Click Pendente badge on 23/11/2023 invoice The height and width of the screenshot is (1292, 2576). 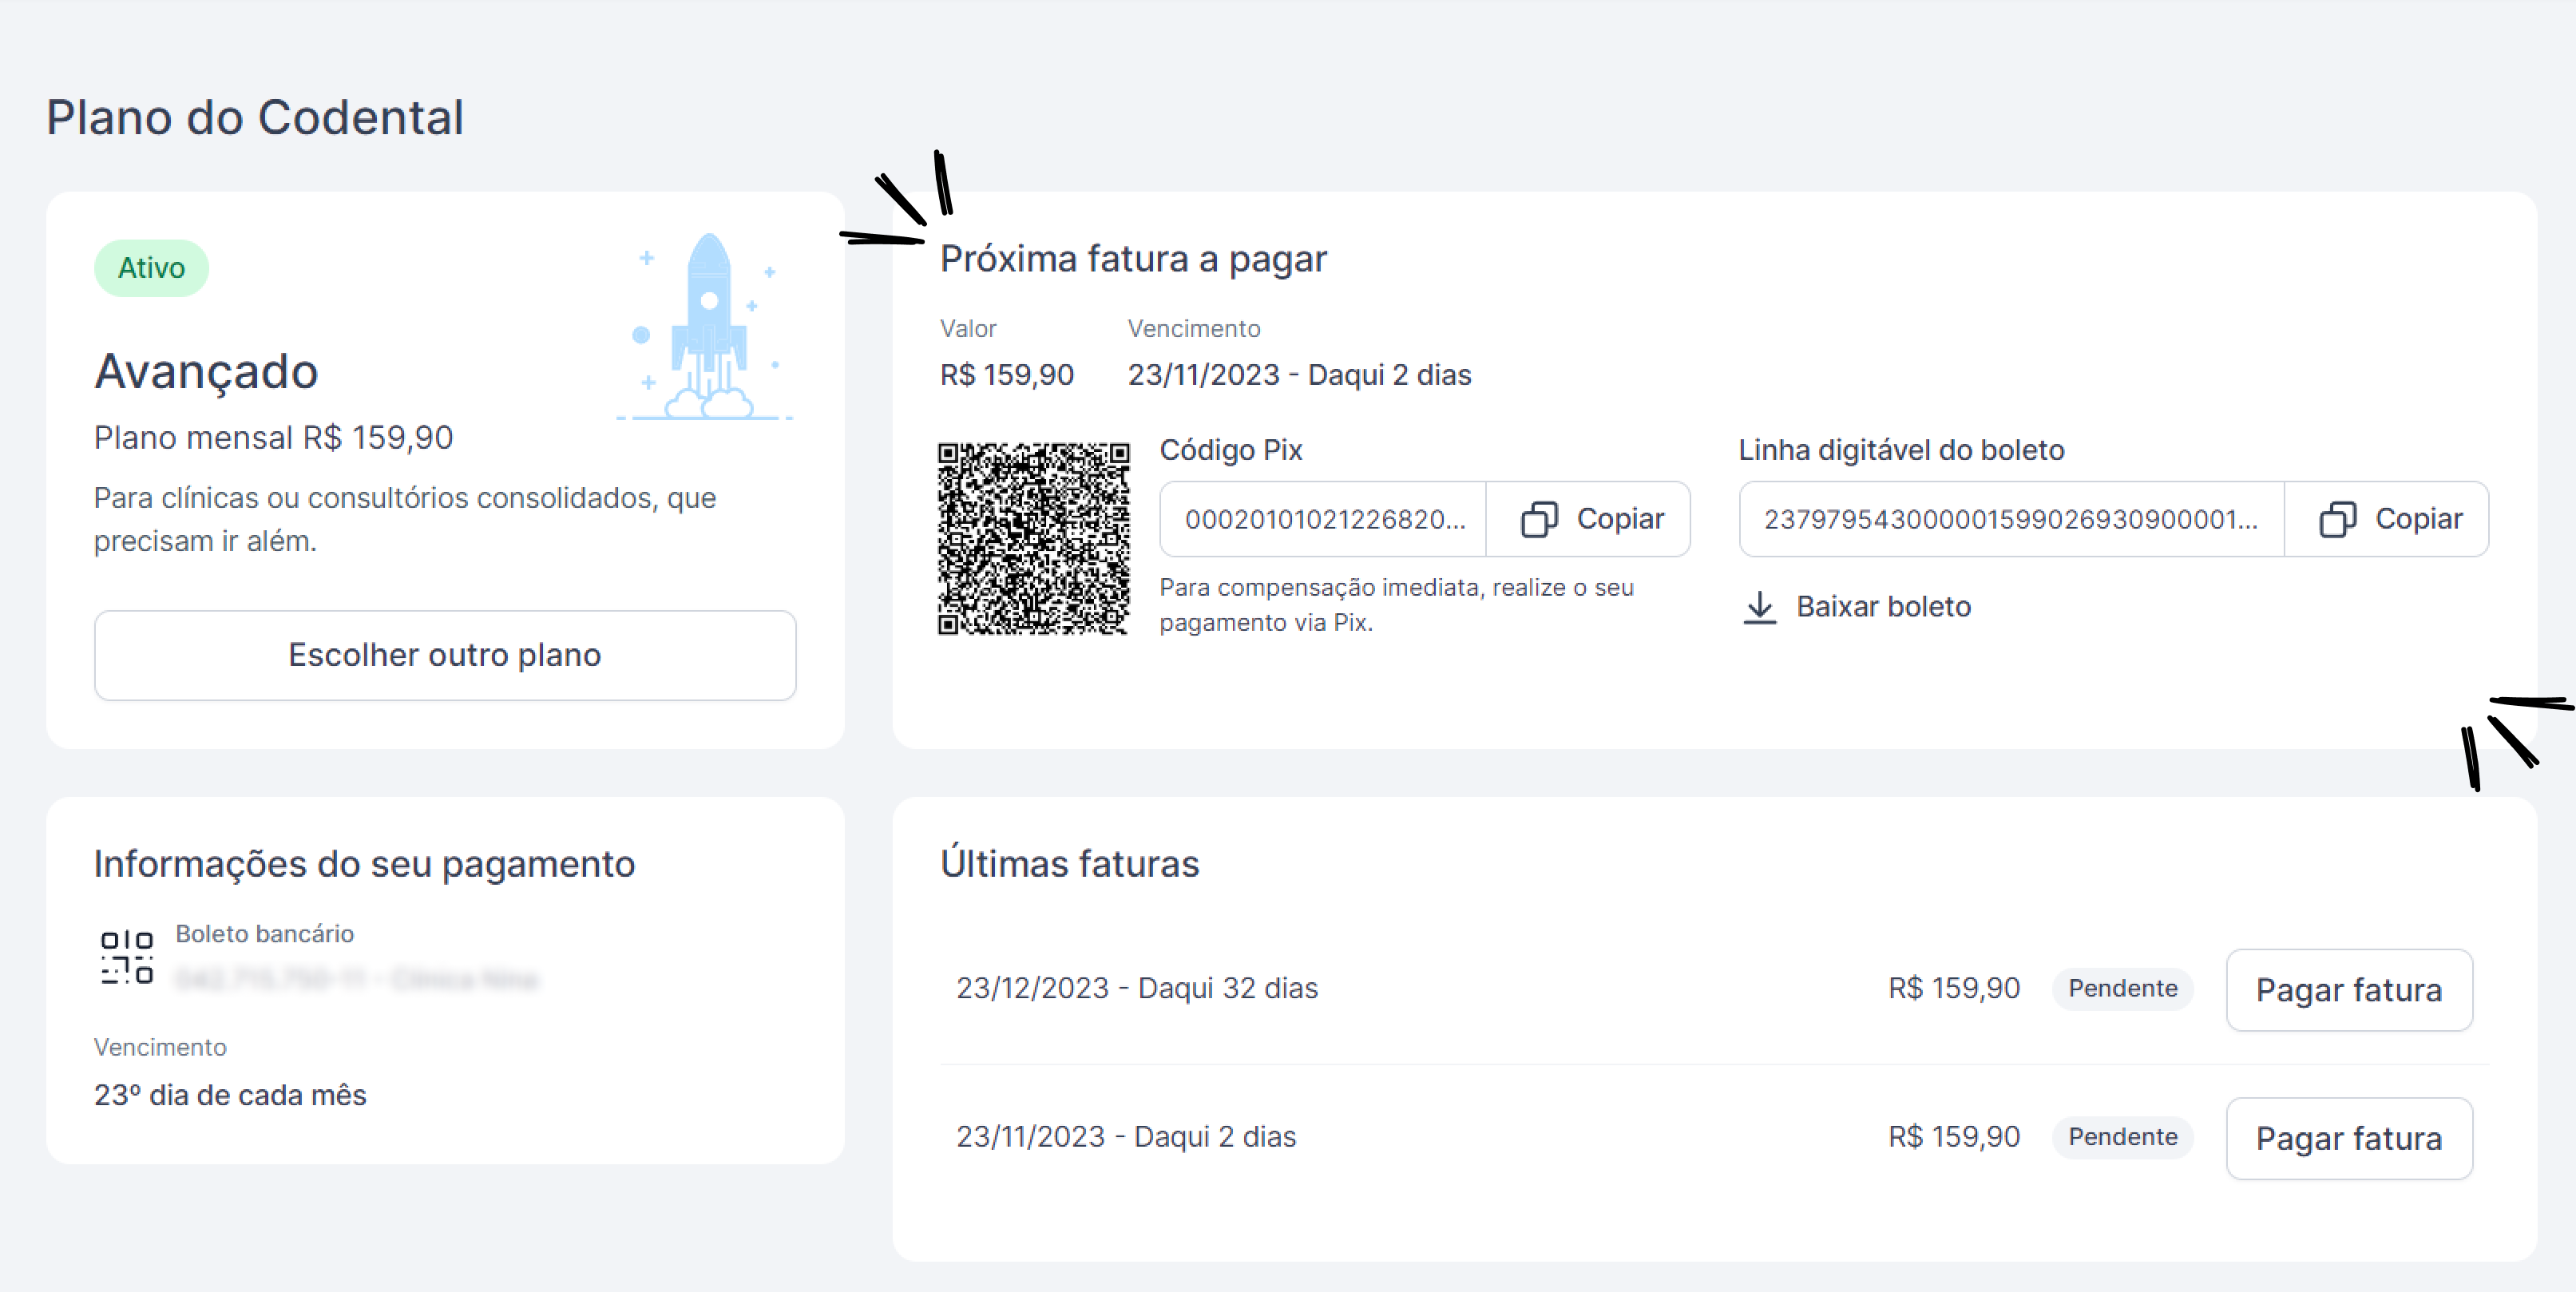[x=2122, y=1137]
